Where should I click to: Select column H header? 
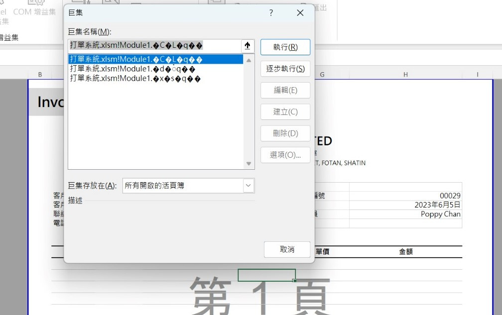405,75
